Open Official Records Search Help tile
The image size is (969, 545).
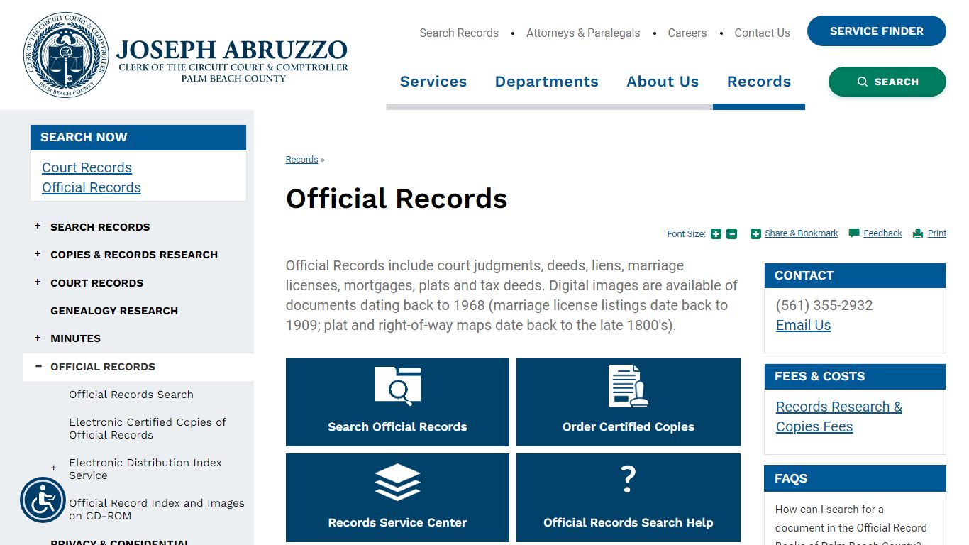coord(629,497)
